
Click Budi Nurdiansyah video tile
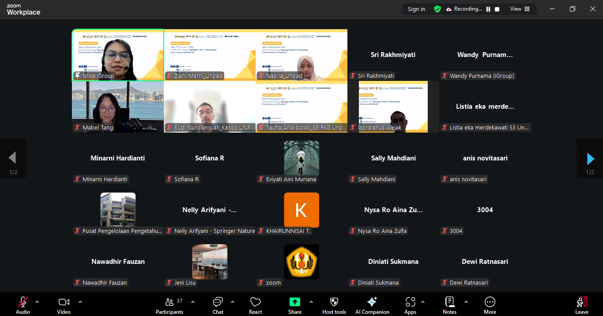tap(210, 107)
